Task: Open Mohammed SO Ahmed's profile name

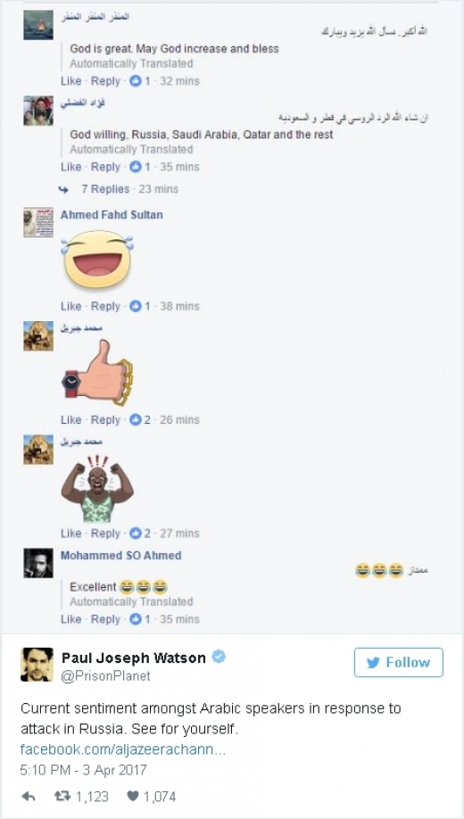Action: (x=120, y=555)
